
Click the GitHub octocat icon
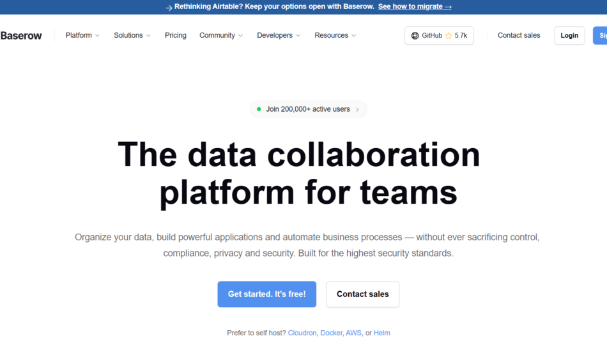pos(415,36)
